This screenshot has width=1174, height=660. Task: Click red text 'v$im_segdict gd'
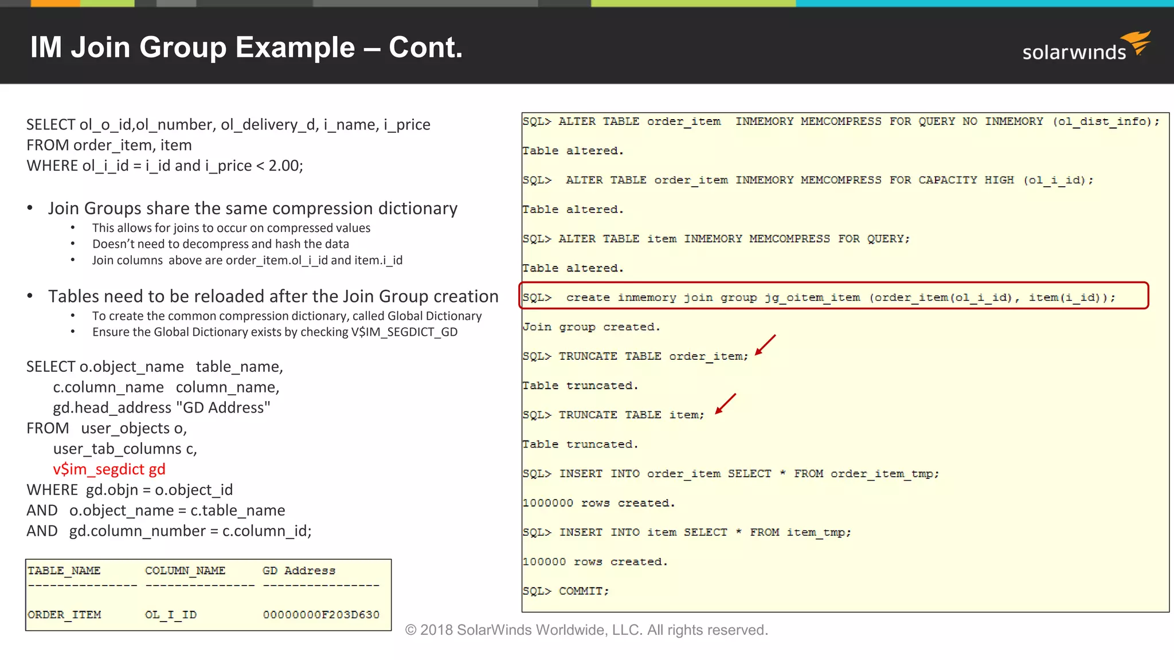[x=109, y=470]
